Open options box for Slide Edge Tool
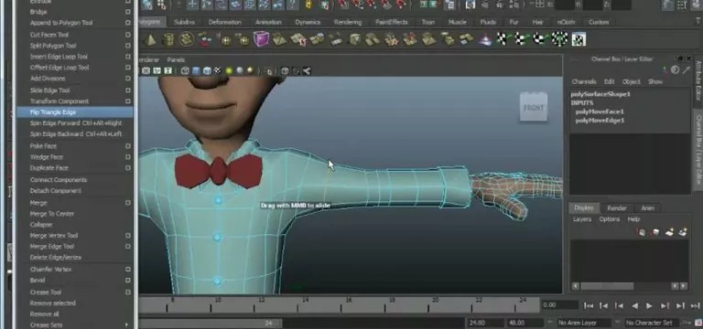Image resolution: width=703 pixels, height=329 pixels. (x=128, y=90)
